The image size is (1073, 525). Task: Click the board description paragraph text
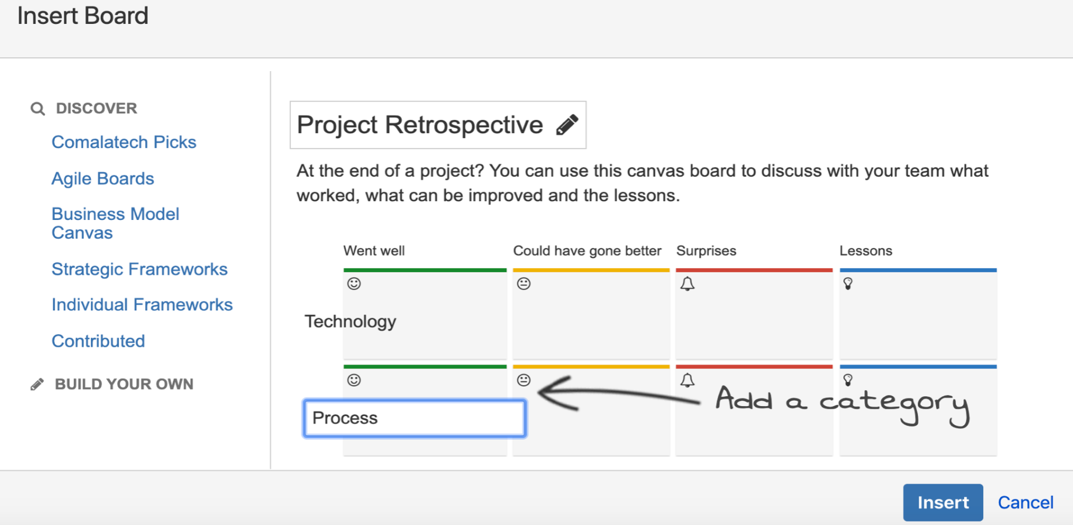(642, 183)
